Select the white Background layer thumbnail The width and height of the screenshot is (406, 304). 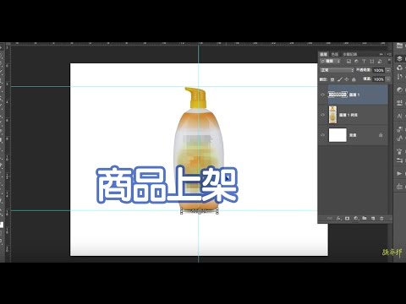point(337,135)
